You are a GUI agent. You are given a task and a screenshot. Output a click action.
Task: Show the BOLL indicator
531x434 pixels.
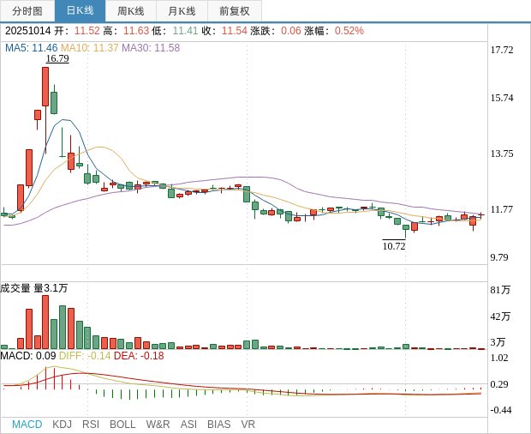(x=122, y=425)
